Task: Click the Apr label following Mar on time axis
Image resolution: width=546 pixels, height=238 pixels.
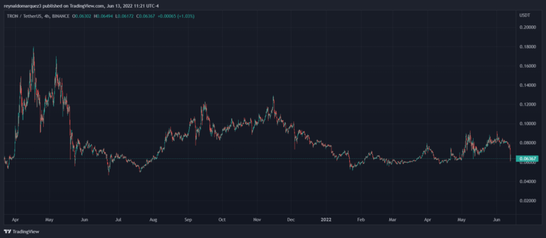Action: pyautogui.click(x=428, y=220)
